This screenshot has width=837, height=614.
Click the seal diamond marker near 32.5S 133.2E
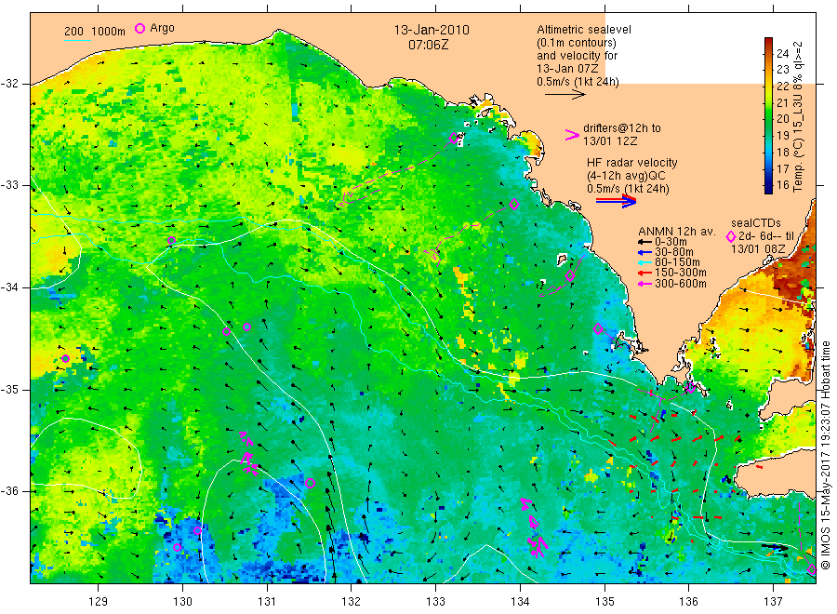tap(454, 139)
